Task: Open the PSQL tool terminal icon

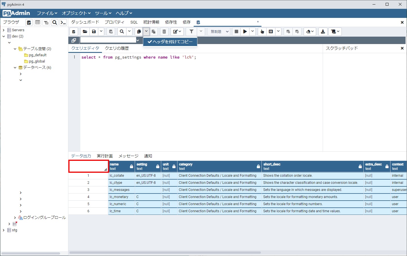Action: point(63,22)
